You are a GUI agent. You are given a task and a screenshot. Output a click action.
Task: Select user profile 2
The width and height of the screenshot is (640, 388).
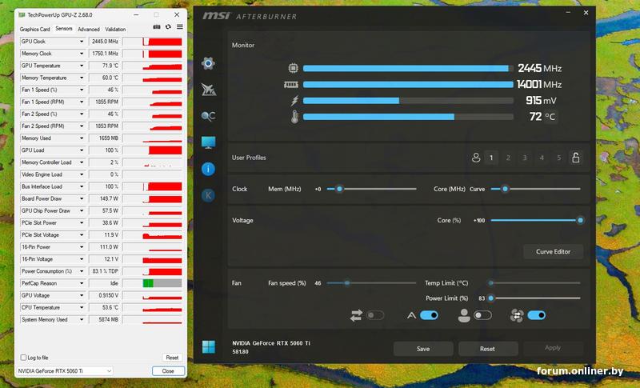point(508,158)
